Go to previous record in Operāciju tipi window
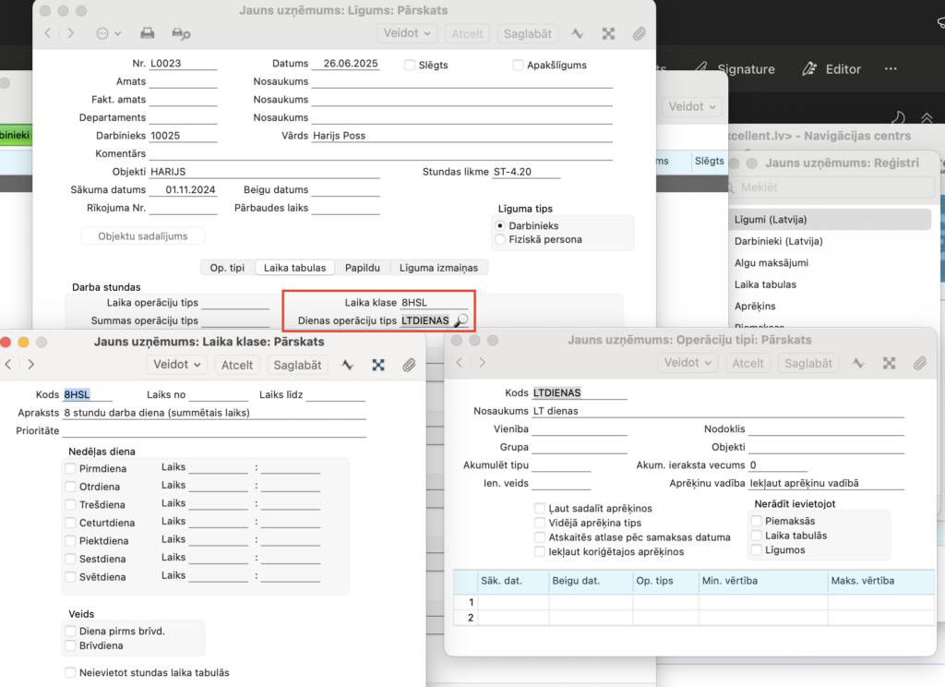 click(460, 363)
